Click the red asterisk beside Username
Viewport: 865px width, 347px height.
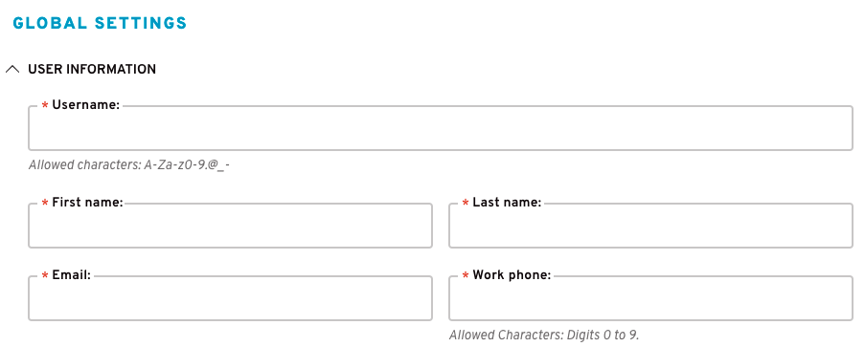tap(45, 106)
